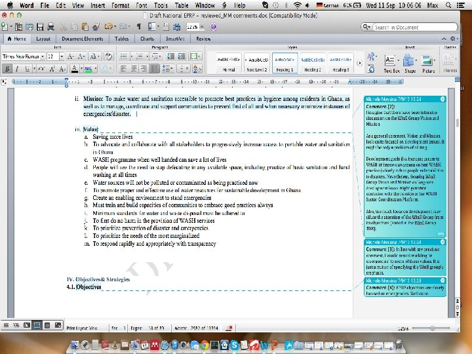Pick the font color swatch
472x354 pixels.
(74, 69)
